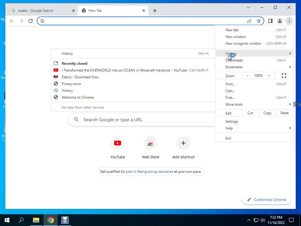Open full History with Ctrl+H entry
The height and width of the screenshot is (226, 301).
[133, 54]
